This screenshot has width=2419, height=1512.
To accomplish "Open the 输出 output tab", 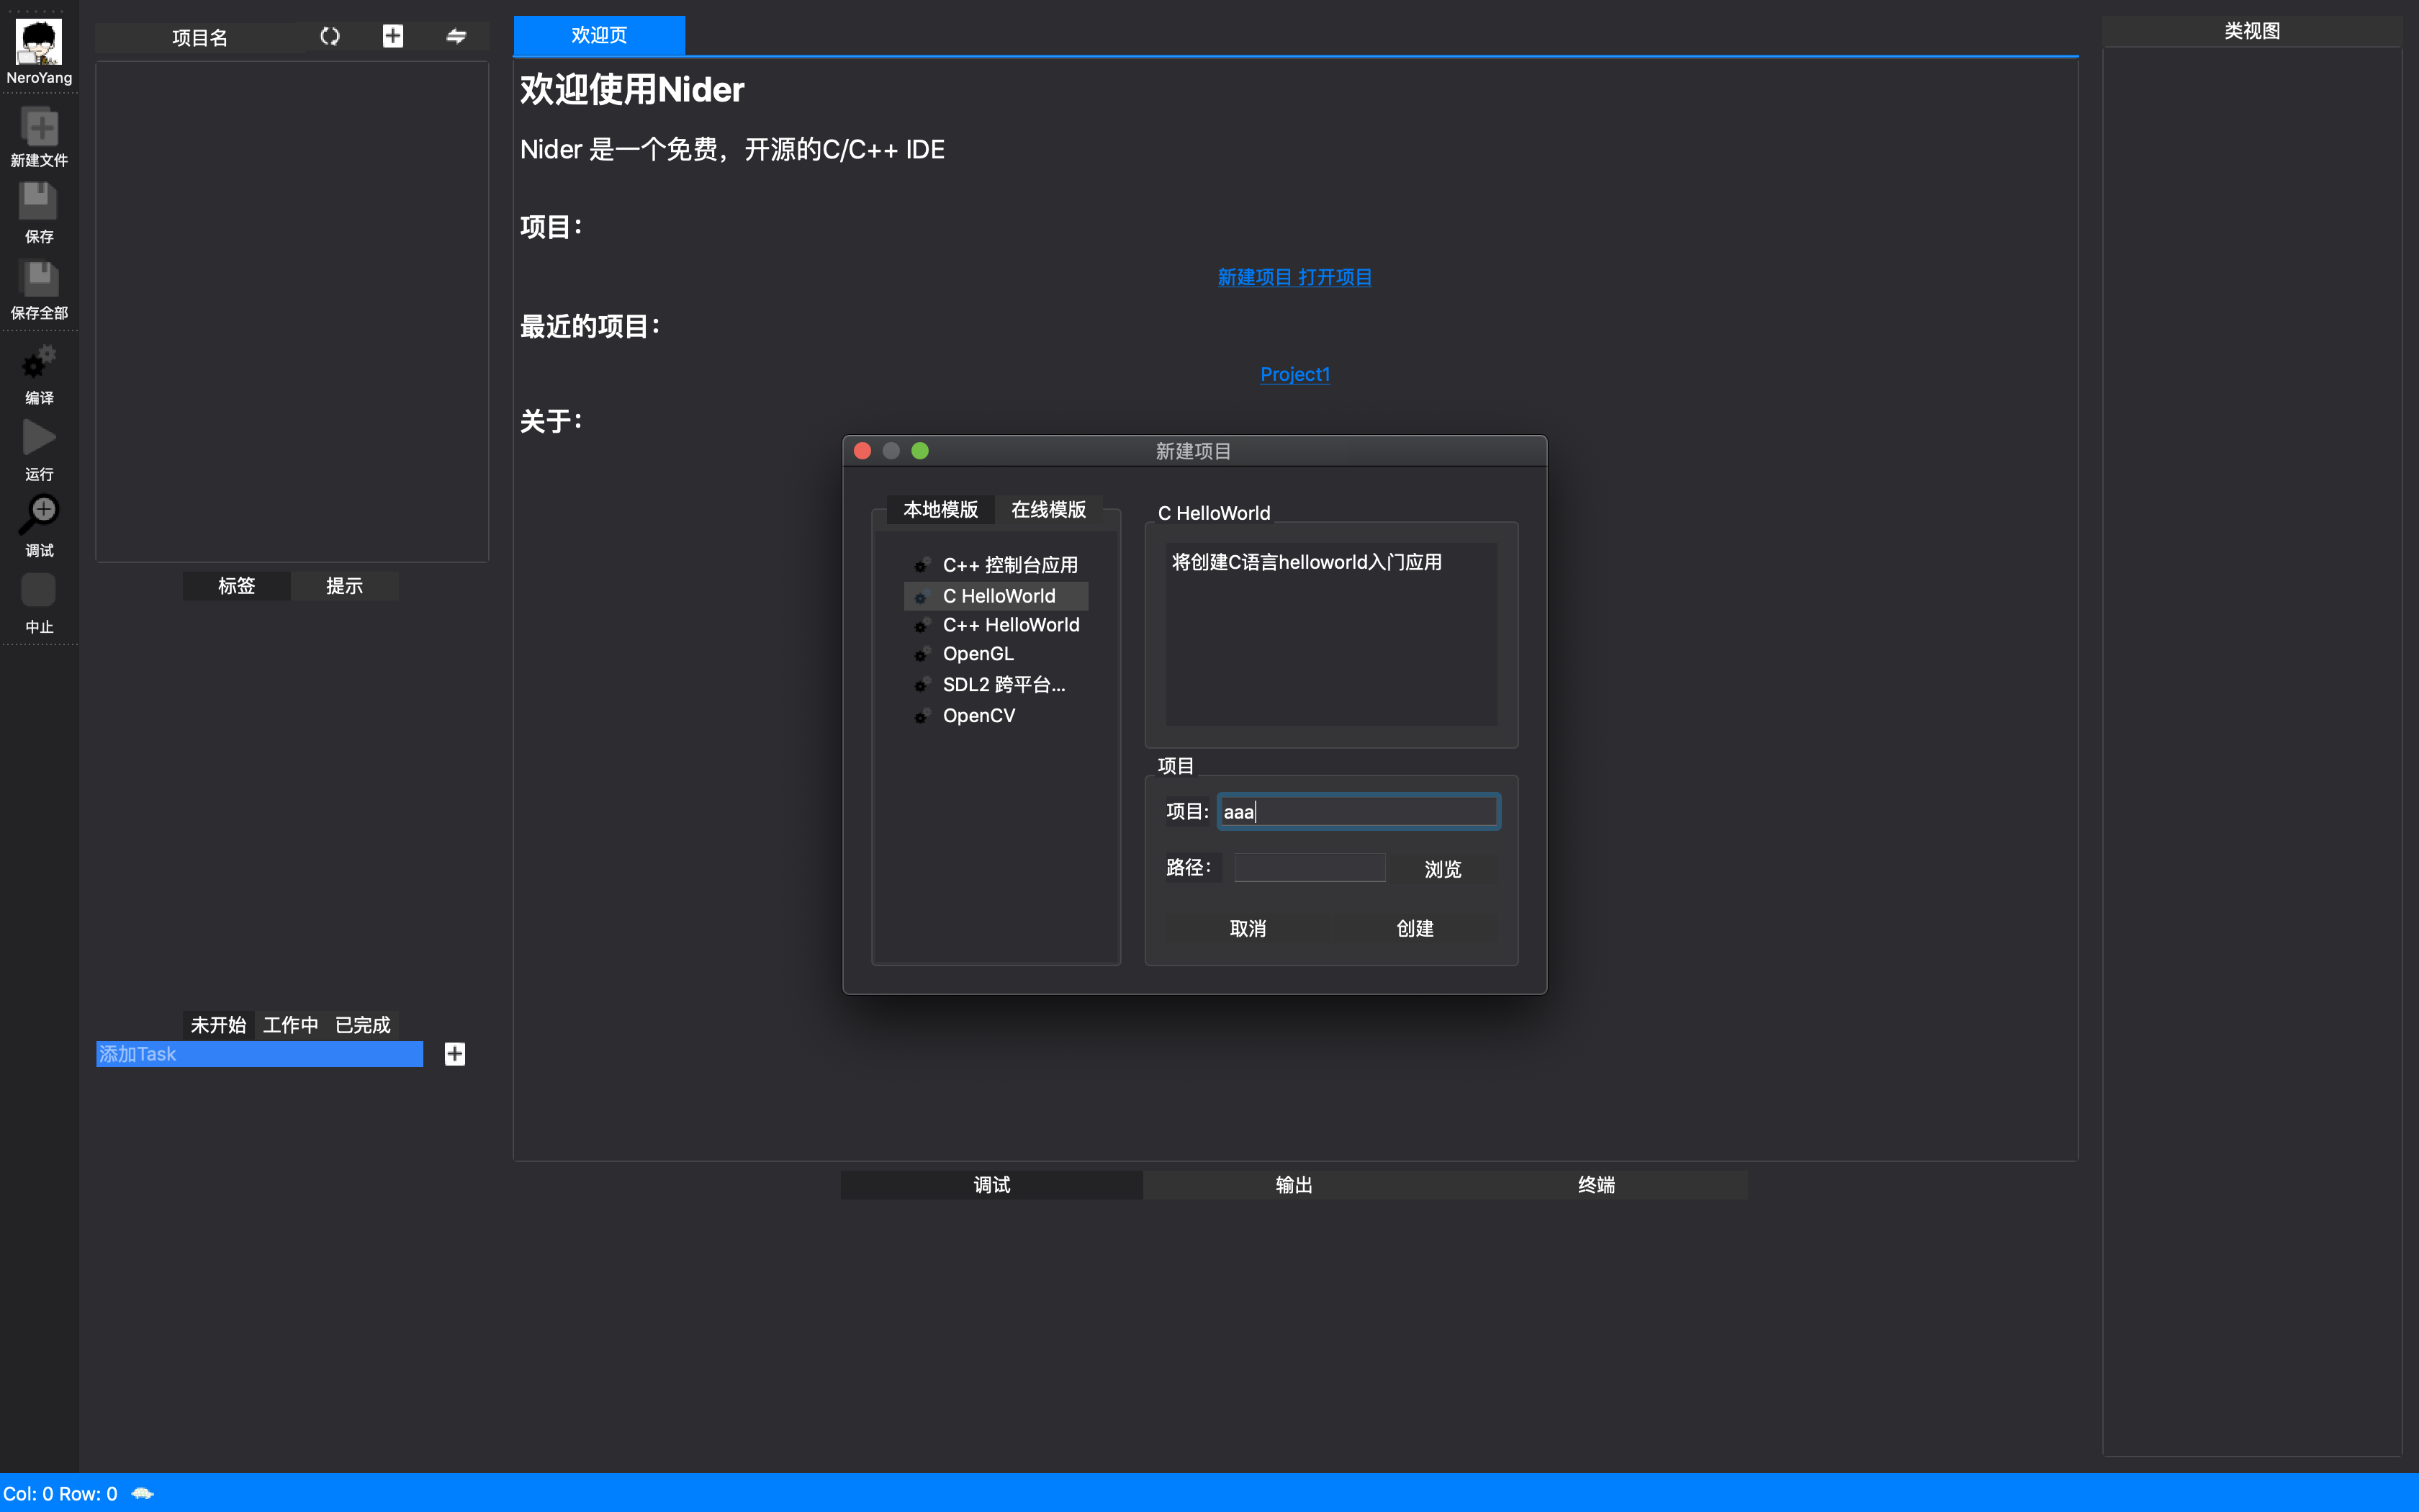I will [x=1294, y=1185].
